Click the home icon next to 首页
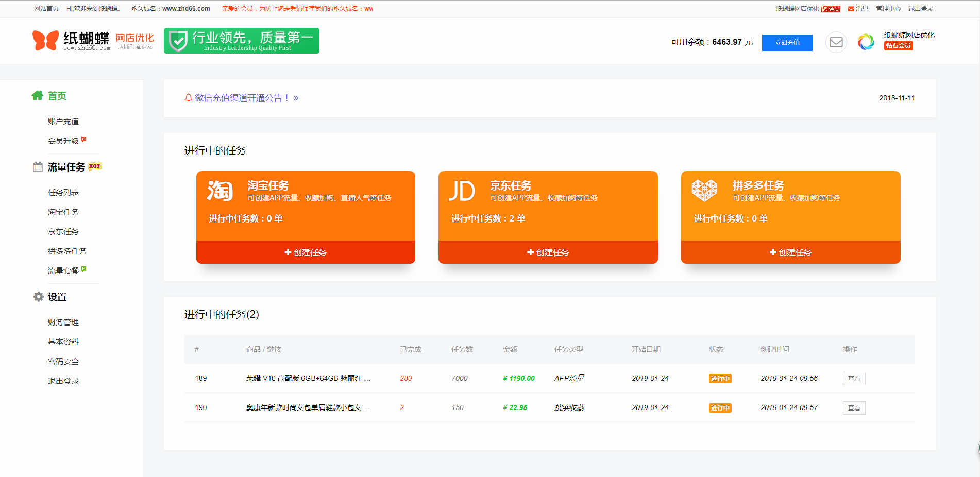Screen dimensions: 980x477 37,95
